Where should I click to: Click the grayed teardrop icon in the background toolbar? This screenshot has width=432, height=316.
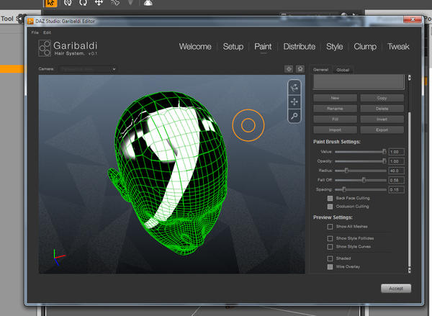(x=130, y=2)
